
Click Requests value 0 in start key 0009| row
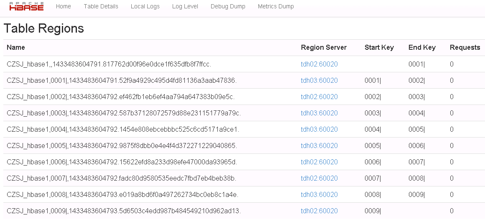452,211
